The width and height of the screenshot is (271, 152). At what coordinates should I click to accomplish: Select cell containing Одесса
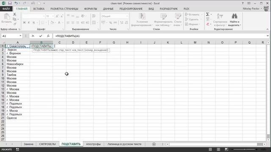pos(17,118)
